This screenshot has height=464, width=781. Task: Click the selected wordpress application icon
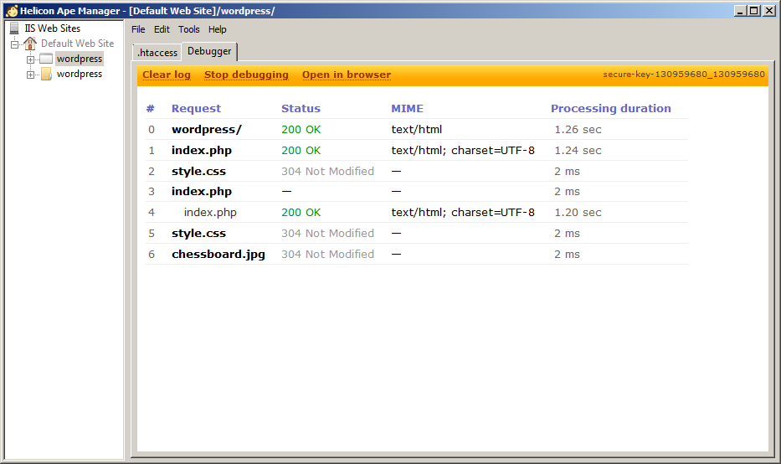[x=45, y=59]
